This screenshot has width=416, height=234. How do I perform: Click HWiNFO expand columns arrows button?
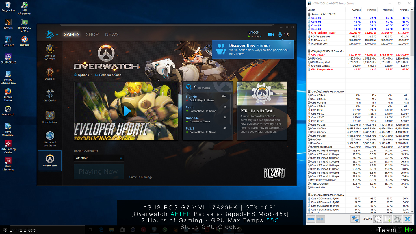[x=311, y=219]
